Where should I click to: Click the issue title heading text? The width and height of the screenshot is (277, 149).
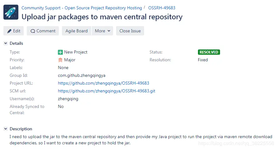(x=102, y=17)
